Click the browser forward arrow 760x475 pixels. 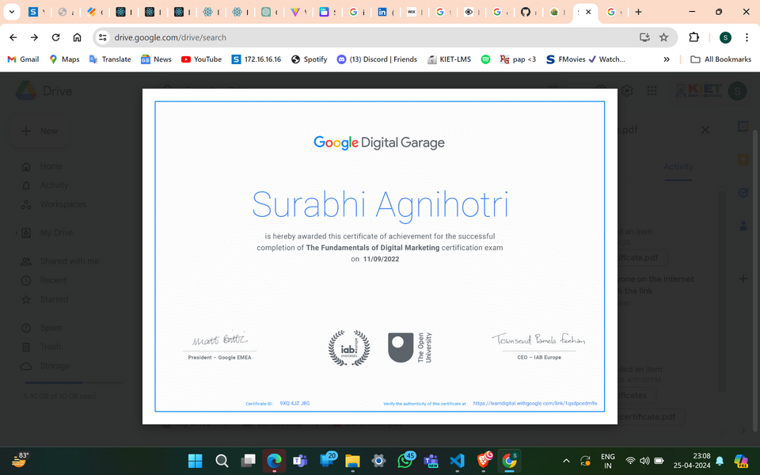click(34, 37)
